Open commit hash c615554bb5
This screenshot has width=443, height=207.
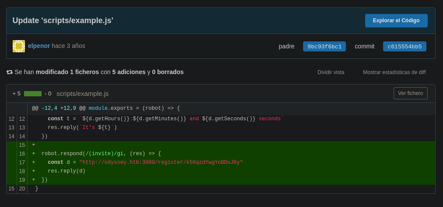(405, 47)
